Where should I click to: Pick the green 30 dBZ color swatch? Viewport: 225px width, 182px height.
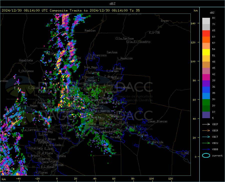[206, 102]
